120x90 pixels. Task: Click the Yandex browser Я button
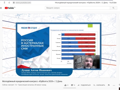4,3
